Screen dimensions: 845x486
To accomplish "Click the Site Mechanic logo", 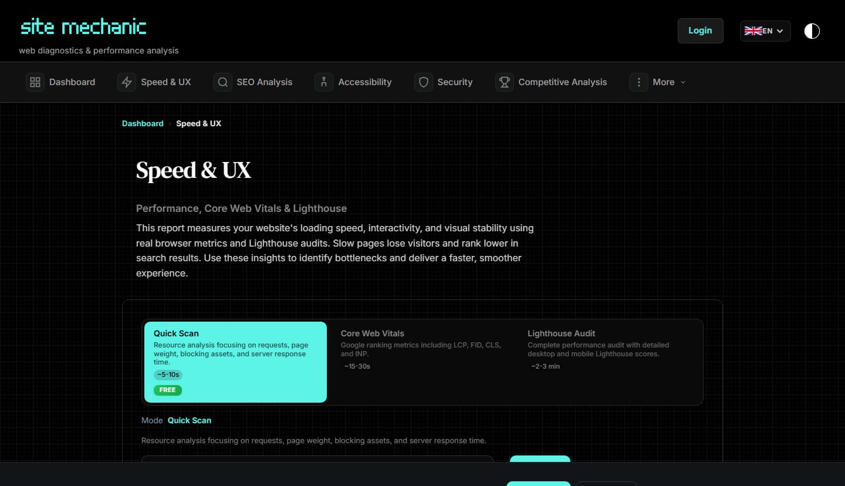I will [x=83, y=27].
